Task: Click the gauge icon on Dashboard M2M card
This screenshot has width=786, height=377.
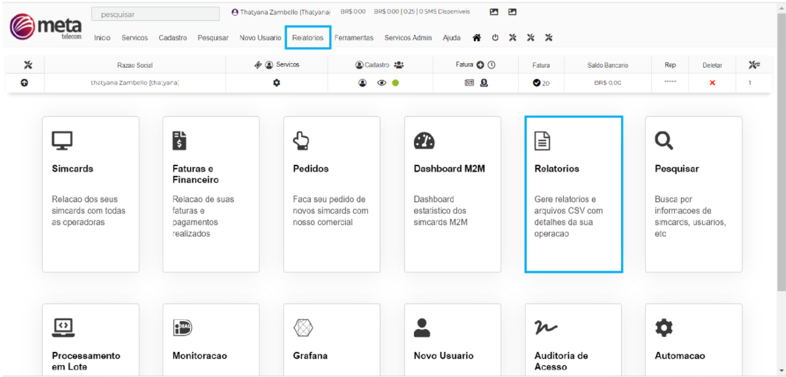Action: point(424,141)
